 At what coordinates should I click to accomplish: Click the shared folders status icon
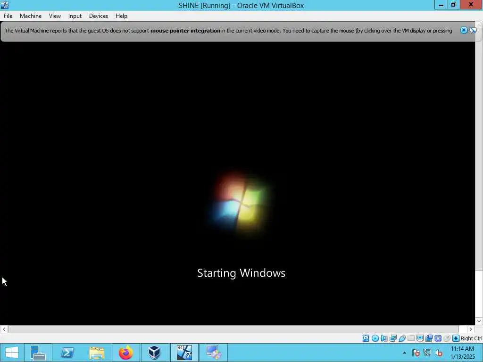pos(411,338)
